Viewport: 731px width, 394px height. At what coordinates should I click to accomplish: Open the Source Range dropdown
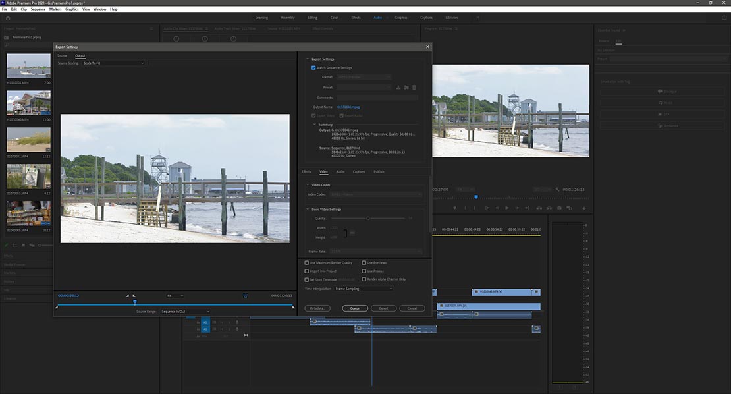185,312
